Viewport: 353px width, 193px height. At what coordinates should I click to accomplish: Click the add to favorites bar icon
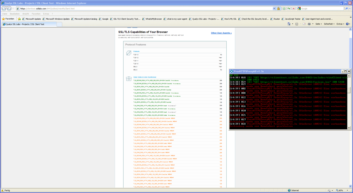click(19, 19)
